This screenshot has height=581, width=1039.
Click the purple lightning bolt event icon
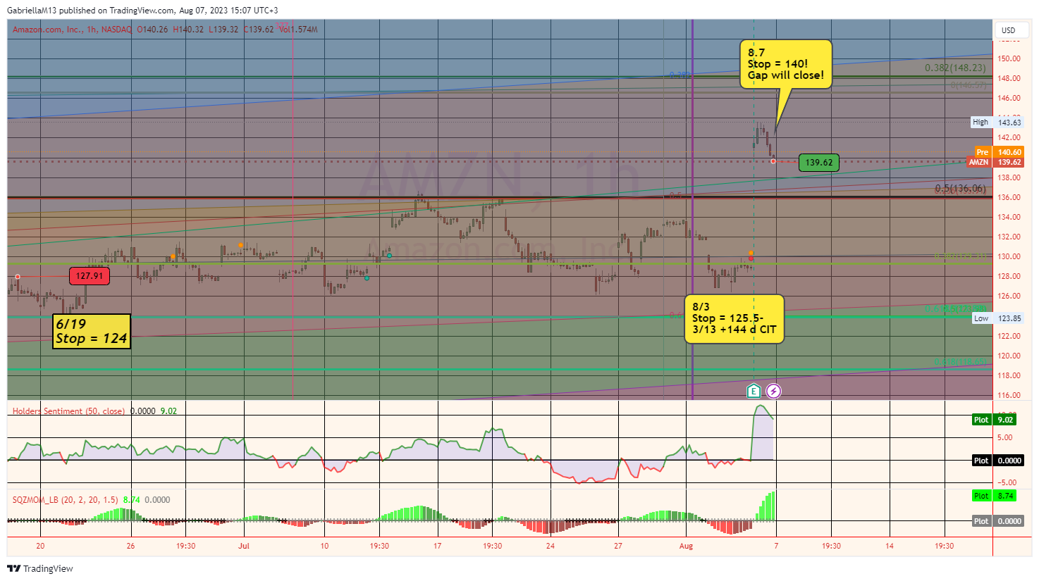coord(773,391)
